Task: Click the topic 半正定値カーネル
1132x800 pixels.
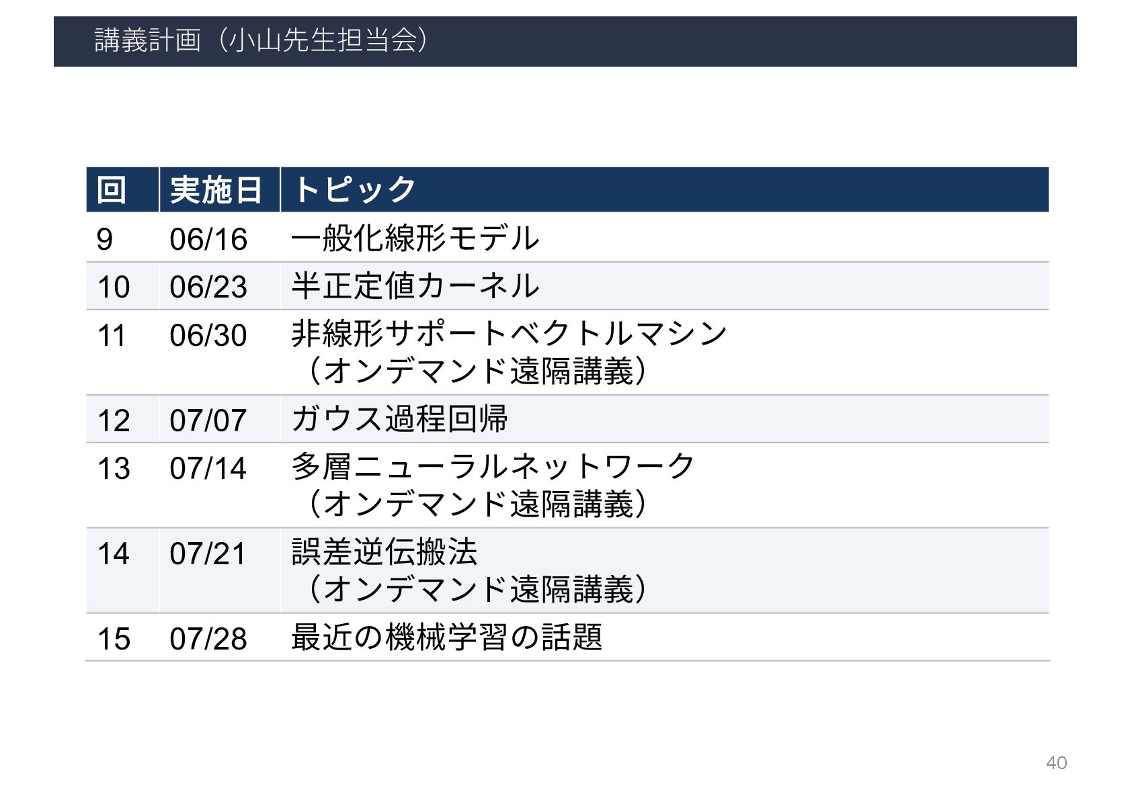Action: pyautogui.click(x=415, y=286)
